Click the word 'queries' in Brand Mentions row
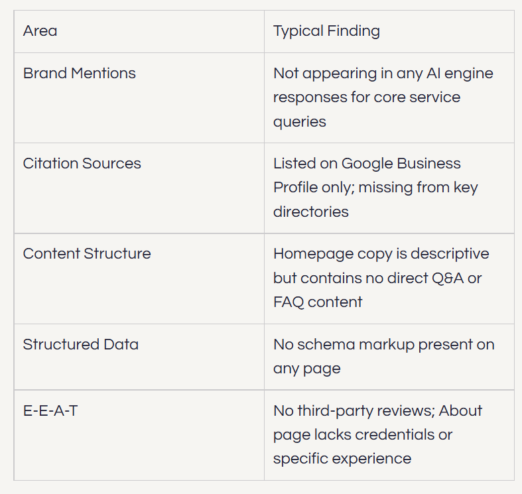Screen dimensions: 522x494 coord(300,122)
